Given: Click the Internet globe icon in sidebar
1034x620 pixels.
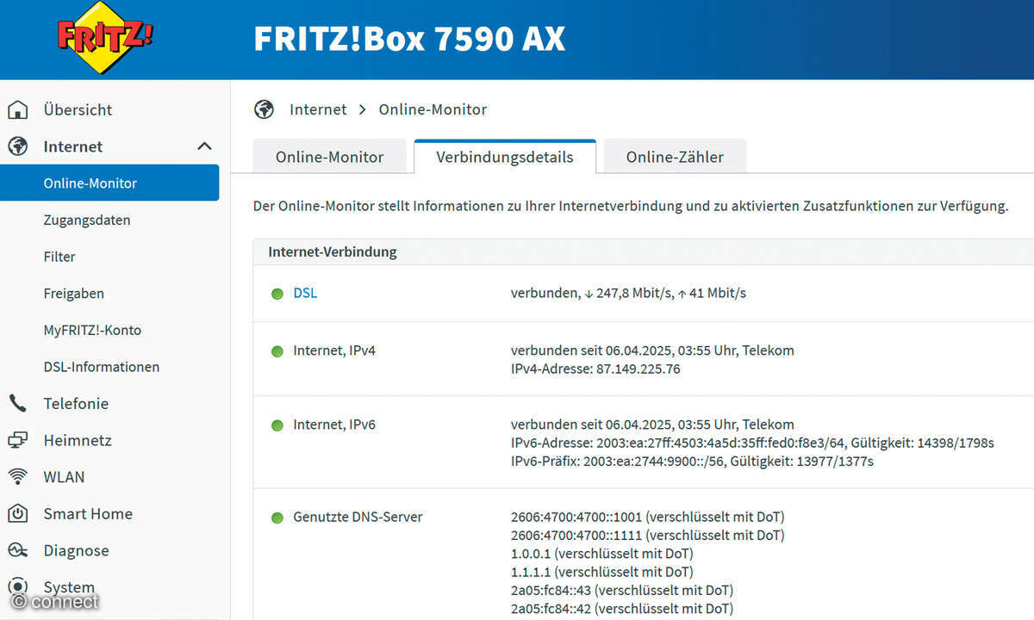Looking at the screenshot, I should coord(18,146).
